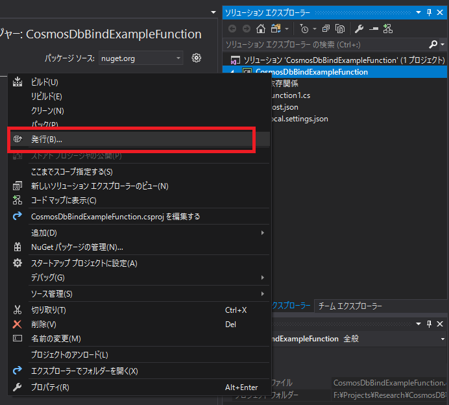This screenshot has height=405, width=449.
Task: Expand the デバッグ(G) submenu
Action: (263, 277)
